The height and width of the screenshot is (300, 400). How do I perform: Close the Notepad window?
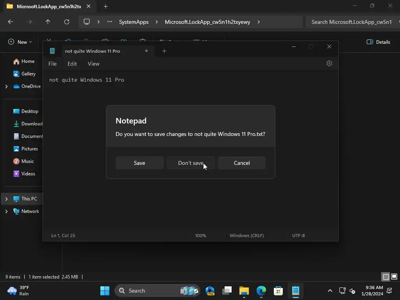click(329, 46)
